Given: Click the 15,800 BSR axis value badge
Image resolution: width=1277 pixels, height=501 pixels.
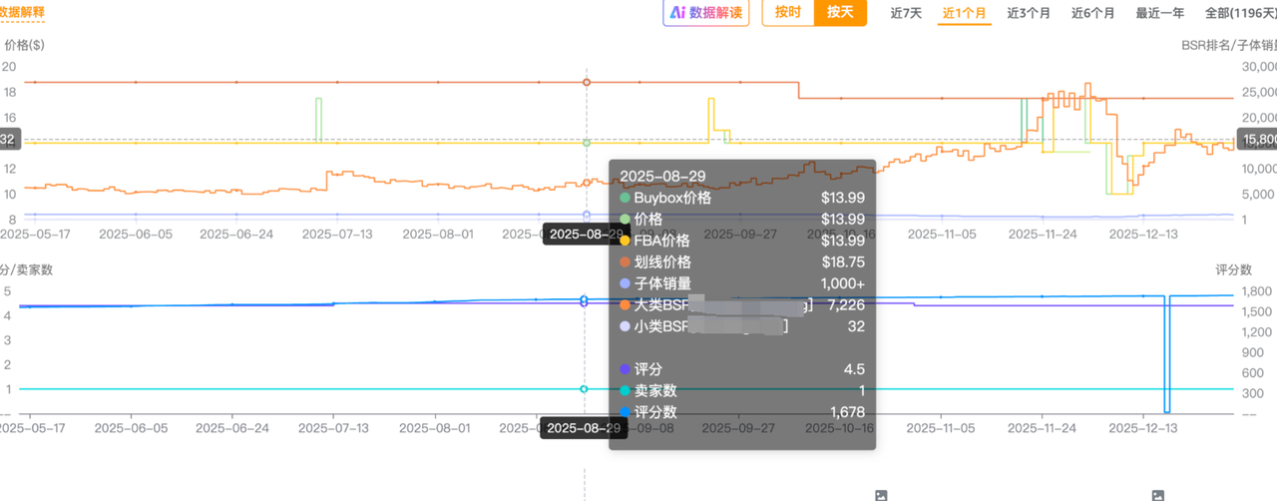Looking at the screenshot, I should tap(1256, 140).
